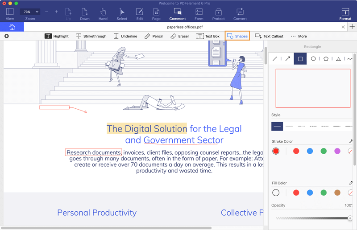
Task: Activate the Pencil drawing tool
Action: click(x=153, y=36)
